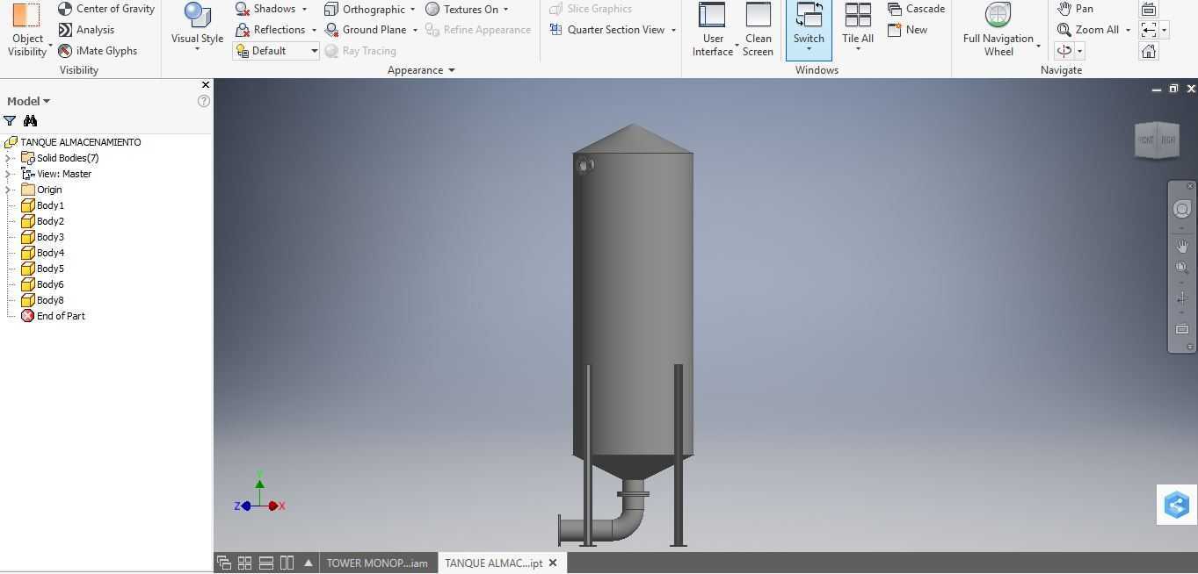This screenshot has height=574, width=1198.
Task: Open Visual Style menu
Action: 197,28
